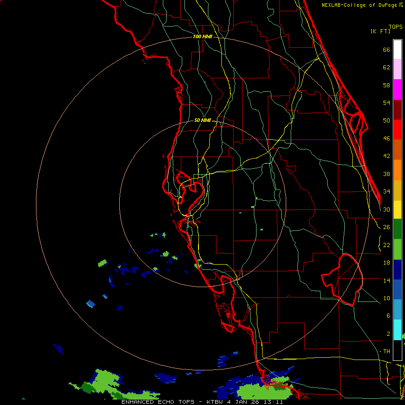Click legend value 54

(387, 103)
